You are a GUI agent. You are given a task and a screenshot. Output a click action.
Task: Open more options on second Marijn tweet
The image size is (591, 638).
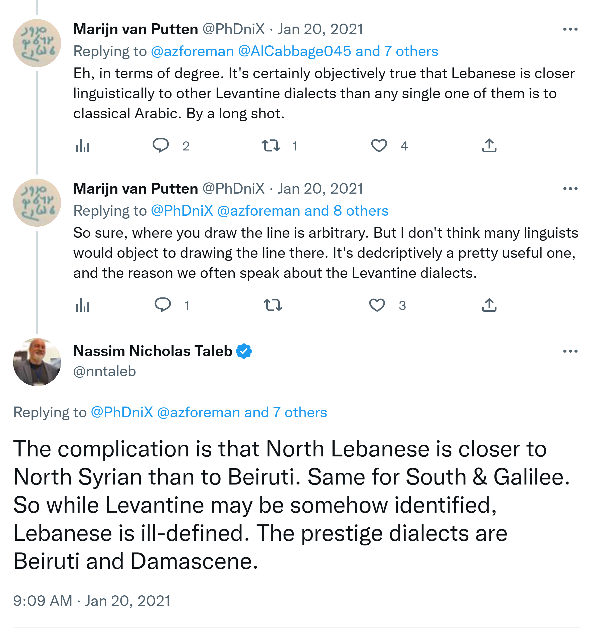pos(570,189)
